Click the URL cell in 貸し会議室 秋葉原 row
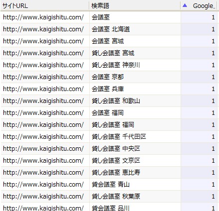 45,197
